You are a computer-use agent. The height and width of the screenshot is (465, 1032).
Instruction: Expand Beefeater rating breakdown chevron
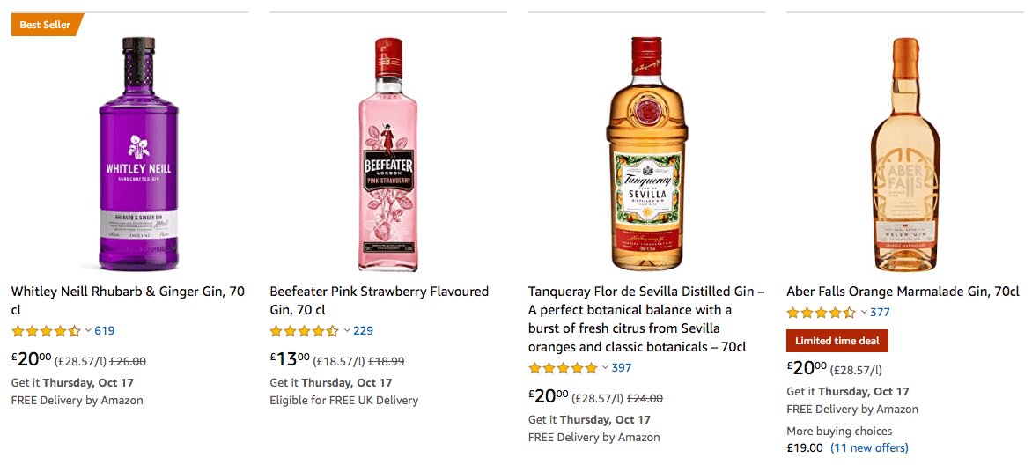pos(347,331)
